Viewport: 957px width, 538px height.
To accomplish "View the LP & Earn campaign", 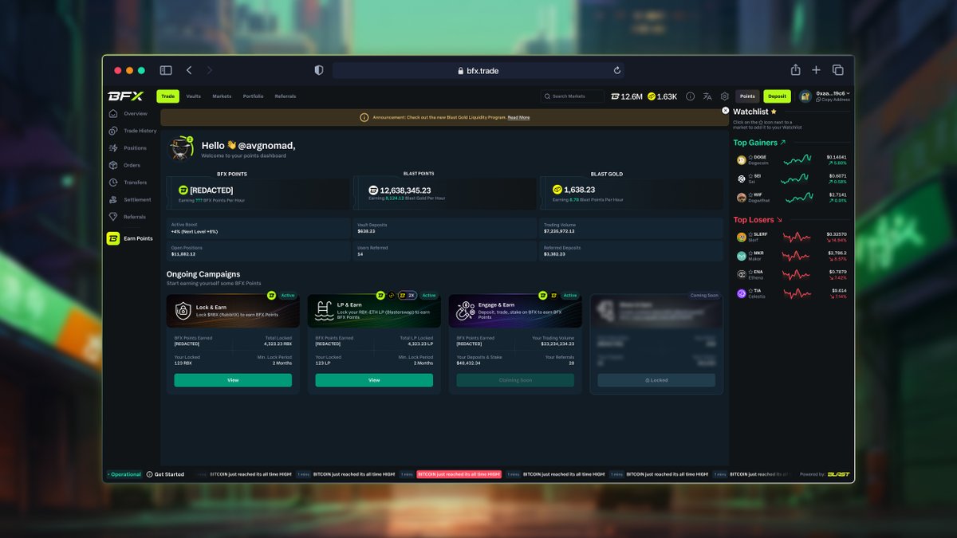I will coord(374,380).
